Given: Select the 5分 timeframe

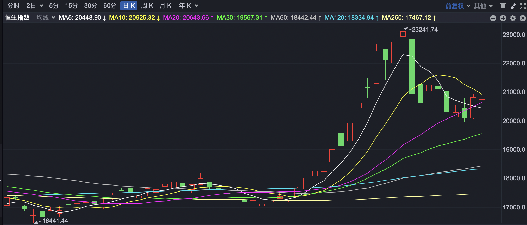Looking at the screenshot, I should [54, 6].
